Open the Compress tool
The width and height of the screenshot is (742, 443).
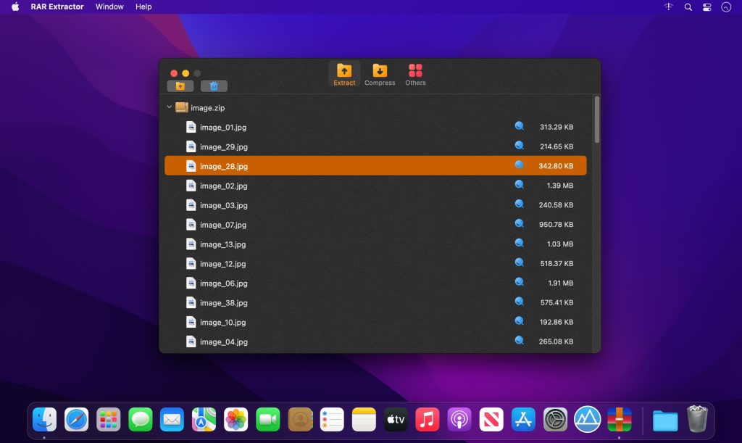[x=380, y=73]
